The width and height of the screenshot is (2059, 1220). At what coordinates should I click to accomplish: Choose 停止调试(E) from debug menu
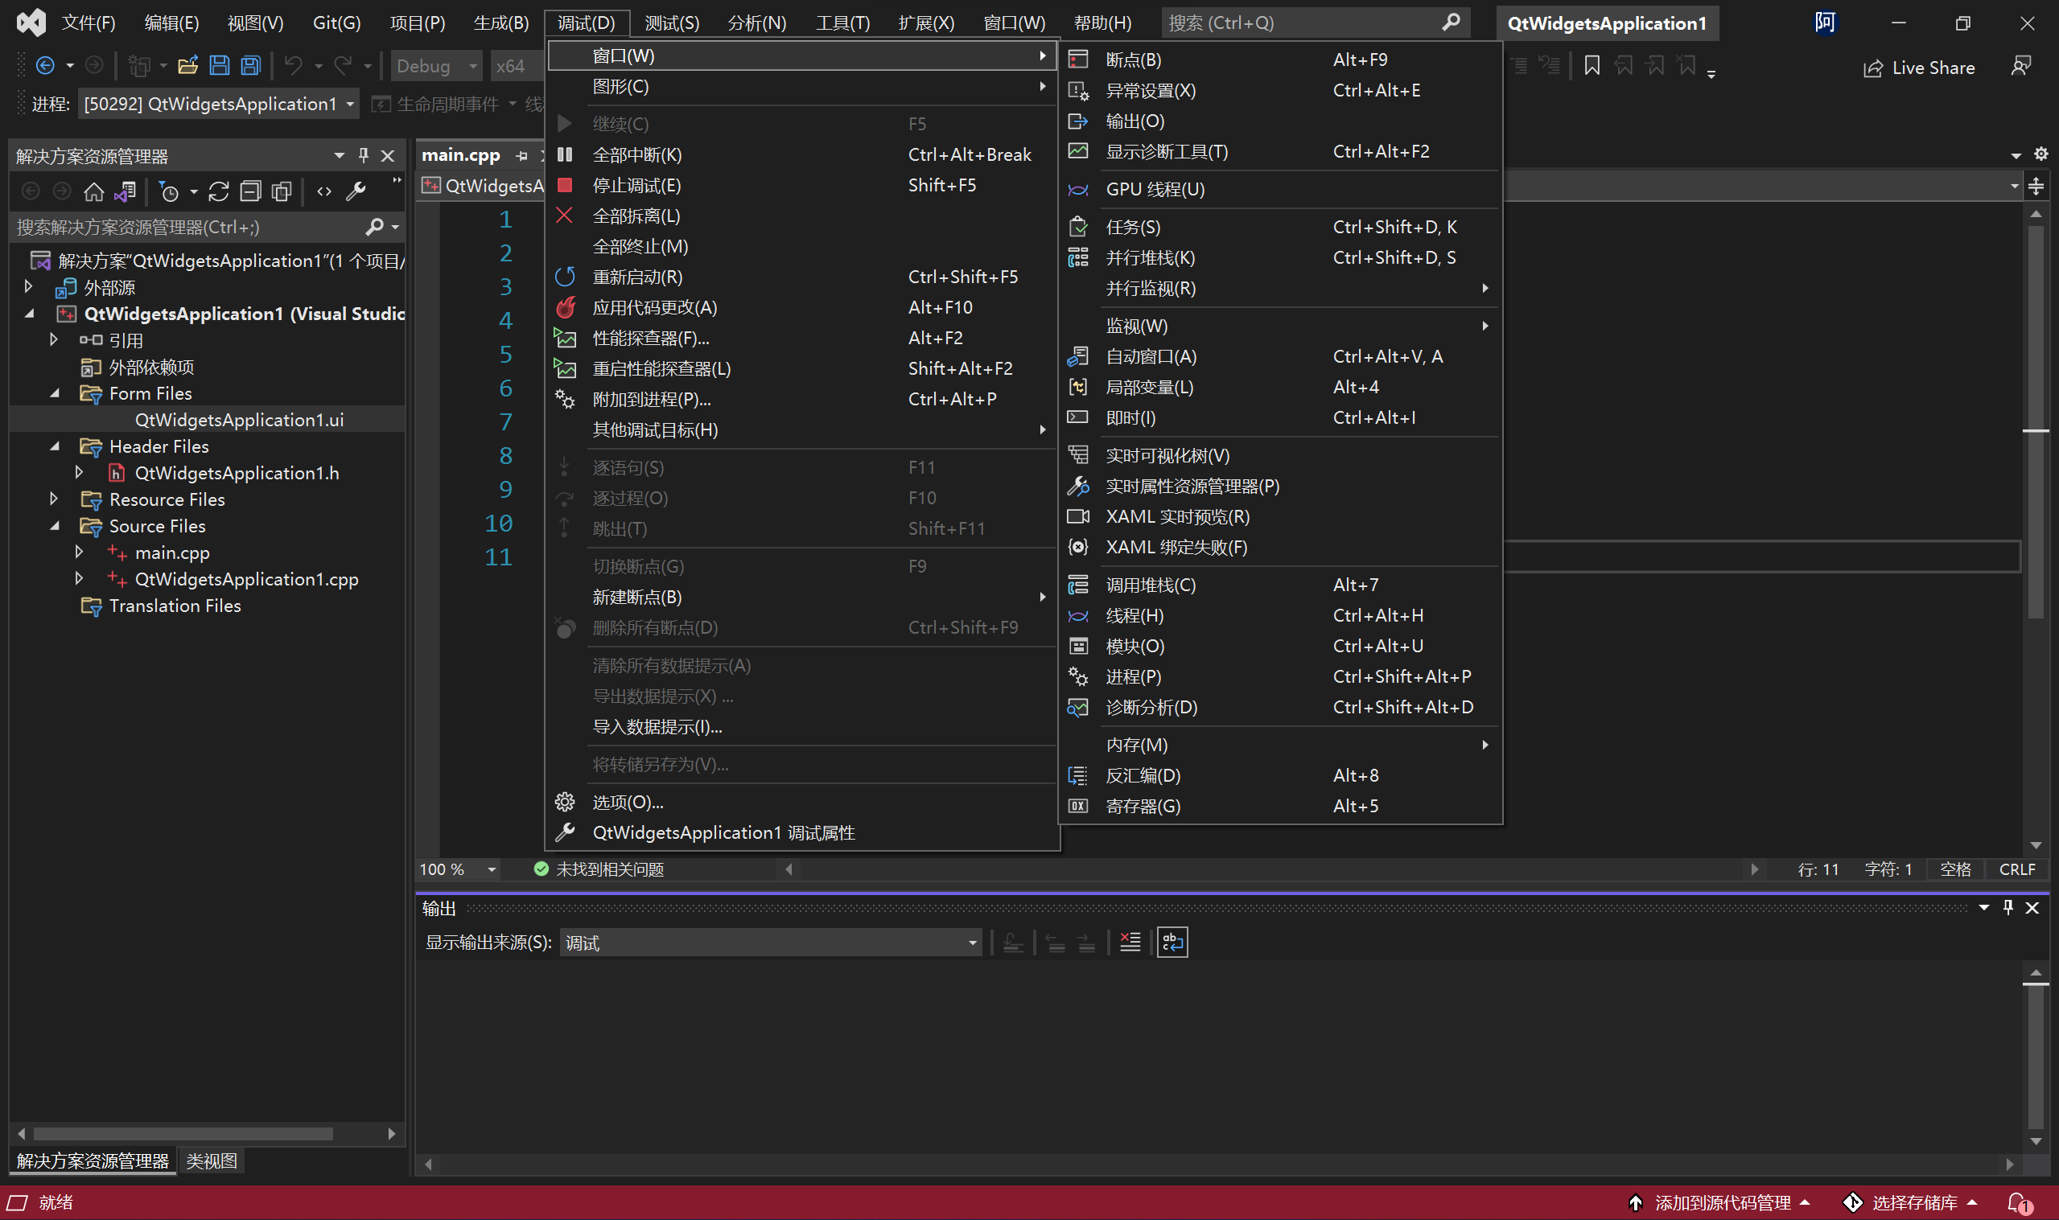coord(801,185)
